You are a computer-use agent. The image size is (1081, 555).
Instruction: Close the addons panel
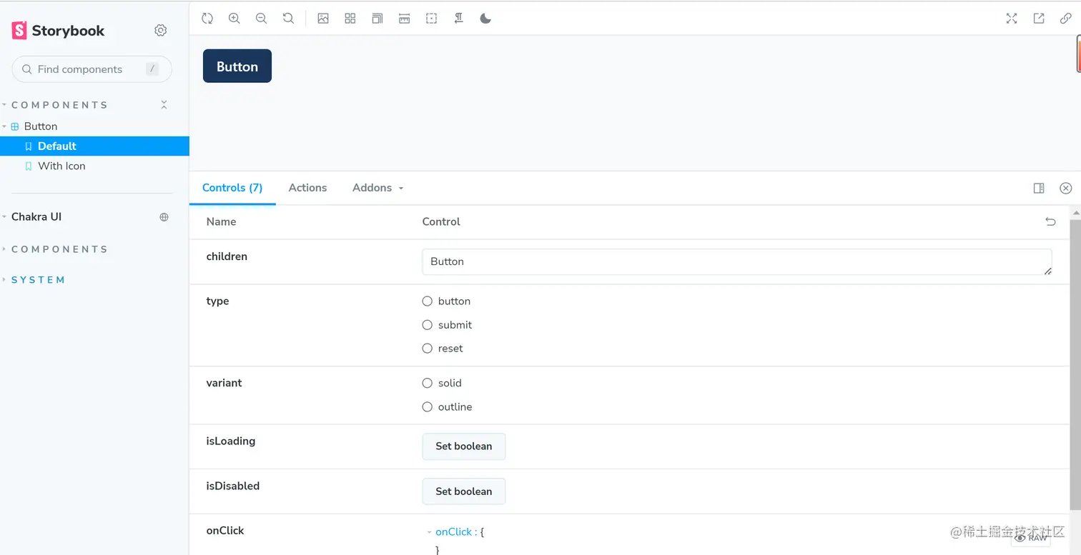(1065, 188)
